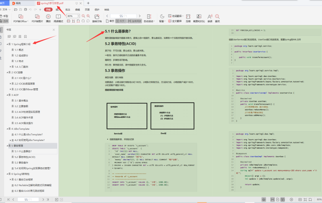Click the toolbar page number field 55/71
322x203 pixels.
[123, 16]
